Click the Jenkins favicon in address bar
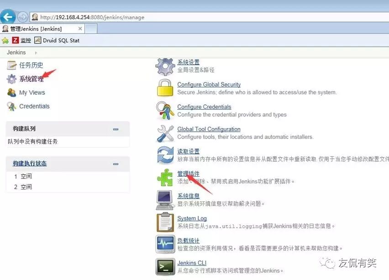The image size is (389, 280). 35,17
